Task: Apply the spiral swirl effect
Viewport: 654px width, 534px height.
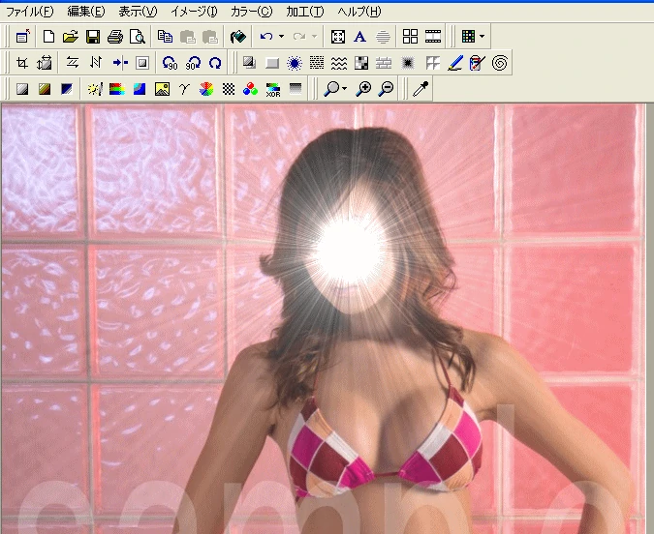Action: click(500, 63)
